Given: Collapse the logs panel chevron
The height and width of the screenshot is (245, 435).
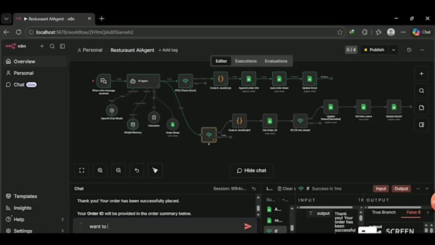Looking at the screenshot, I should 427,189.
